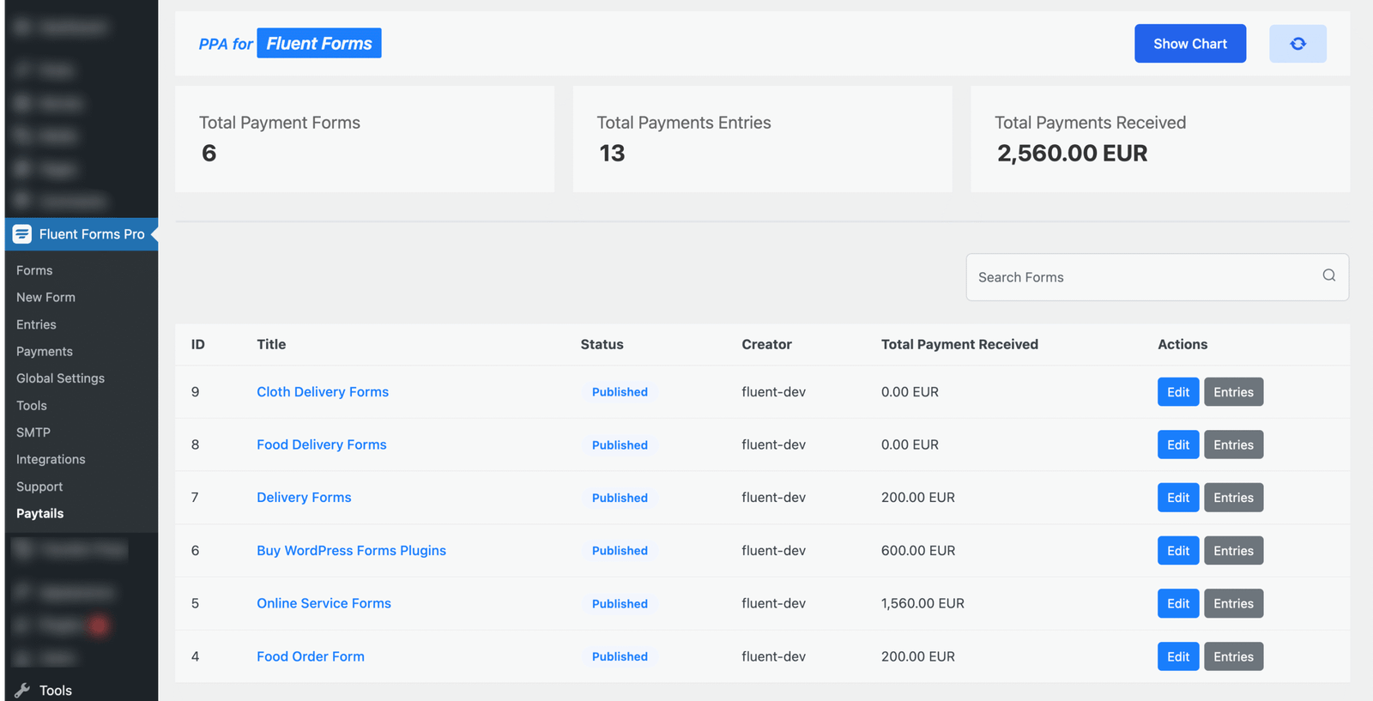The height and width of the screenshot is (701, 1373).
Task: Edit the Food Delivery Forms row
Action: (x=1177, y=444)
